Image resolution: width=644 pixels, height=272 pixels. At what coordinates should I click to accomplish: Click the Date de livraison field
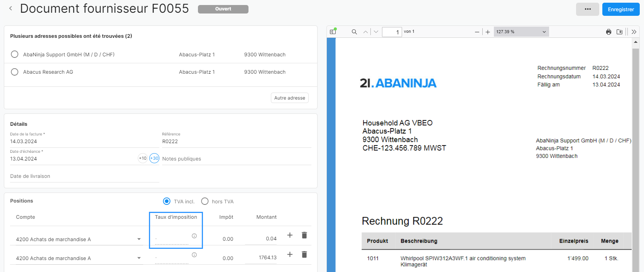(x=85, y=176)
